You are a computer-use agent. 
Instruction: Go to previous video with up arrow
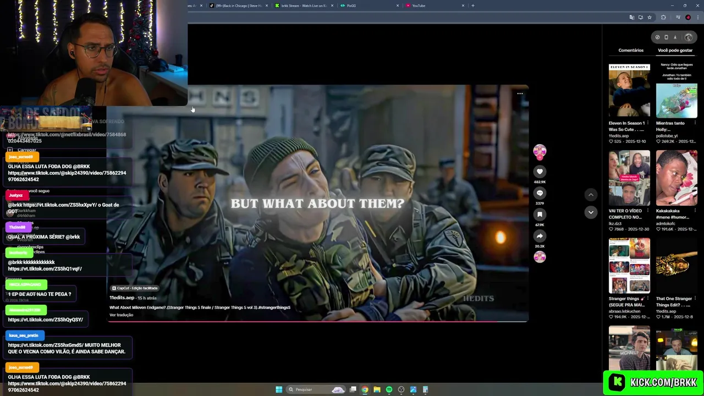click(x=591, y=195)
